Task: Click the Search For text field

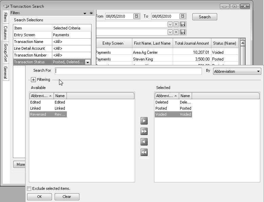Action: pyautogui.click(x=128, y=71)
